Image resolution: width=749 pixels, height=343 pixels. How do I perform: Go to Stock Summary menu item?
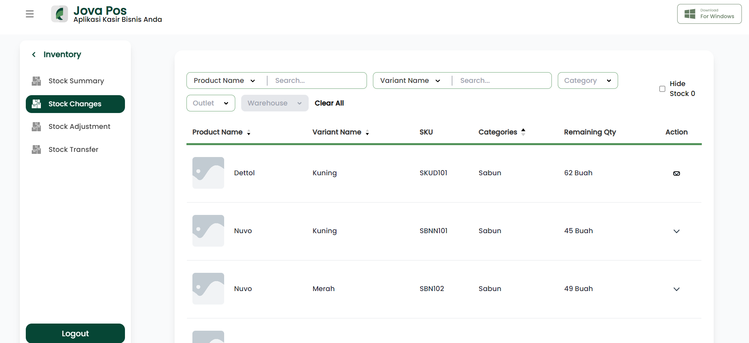pyautogui.click(x=75, y=81)
